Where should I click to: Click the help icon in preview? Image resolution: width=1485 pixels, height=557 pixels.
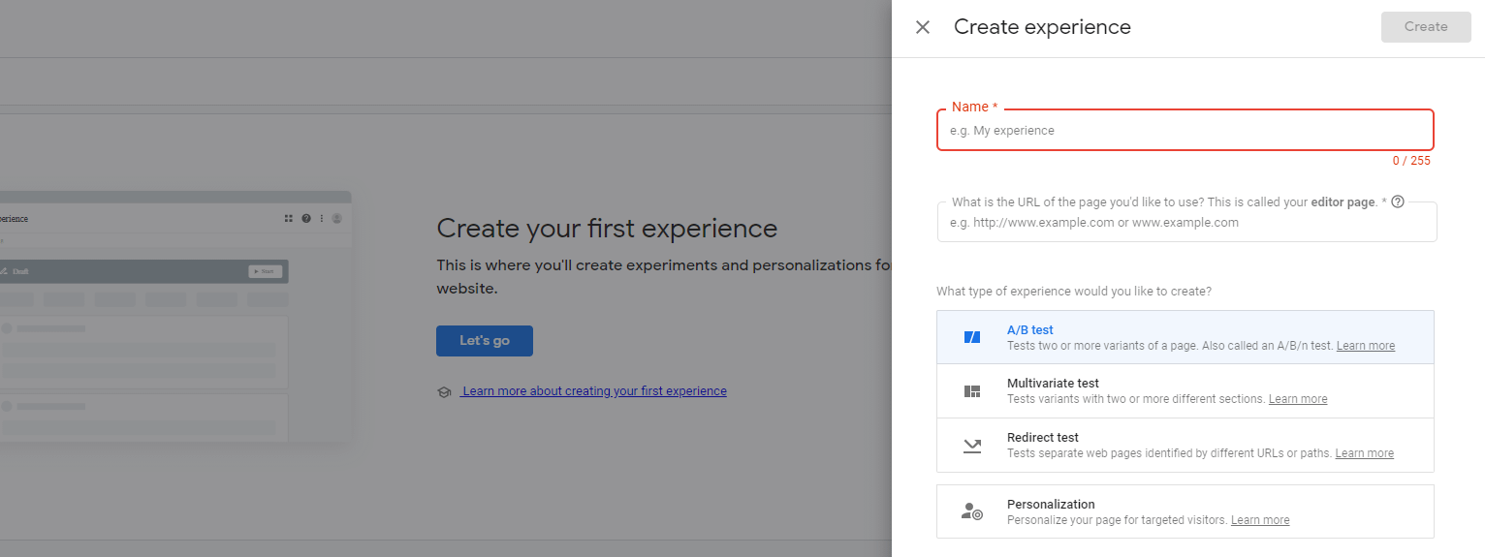coord(306,219)
